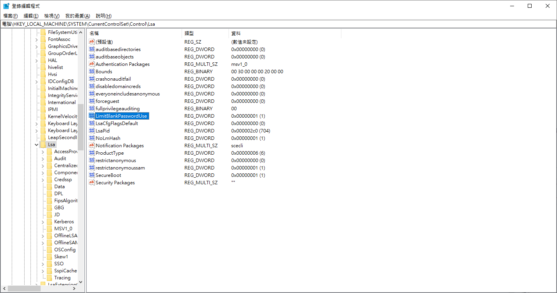The image size is (557, 293).
Task: Open the 我的最愛(A) menu
Action: pyautogui.click(x=77, y=16)
